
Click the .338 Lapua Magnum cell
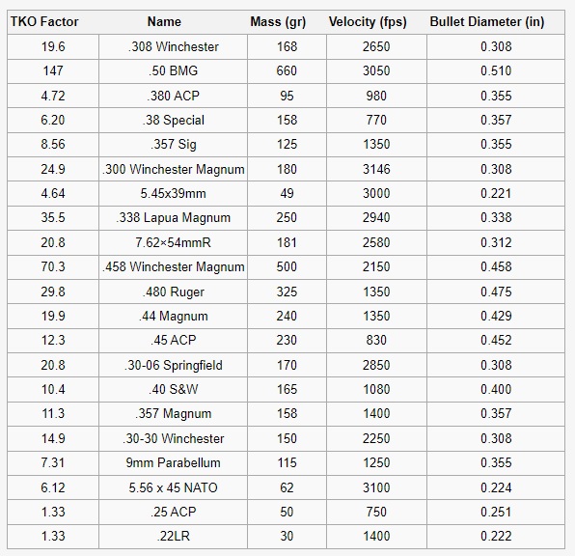[x=173, y=217]
